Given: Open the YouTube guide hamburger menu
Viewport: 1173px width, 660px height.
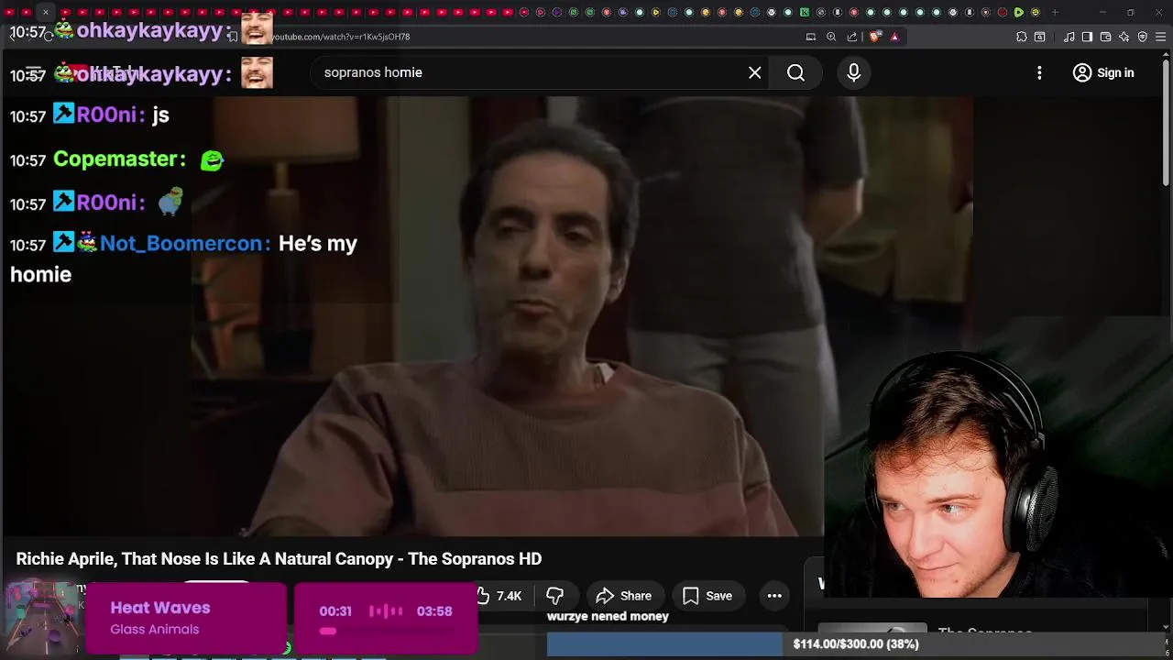Looking at the screenshot, I should [x=34, y=72].
